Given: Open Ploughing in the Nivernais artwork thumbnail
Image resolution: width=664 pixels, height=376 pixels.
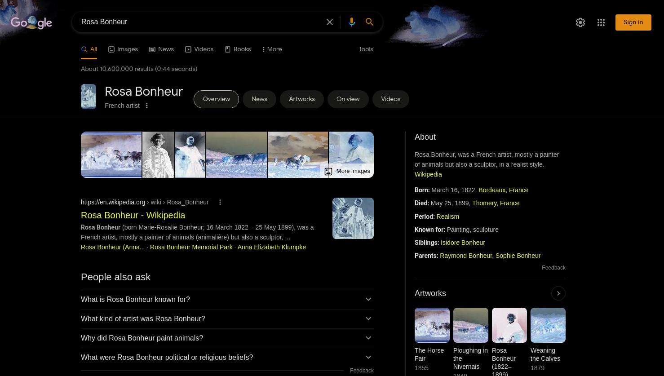Looking at the screenshot, I should pyautogui.click(x=471, y=325).
